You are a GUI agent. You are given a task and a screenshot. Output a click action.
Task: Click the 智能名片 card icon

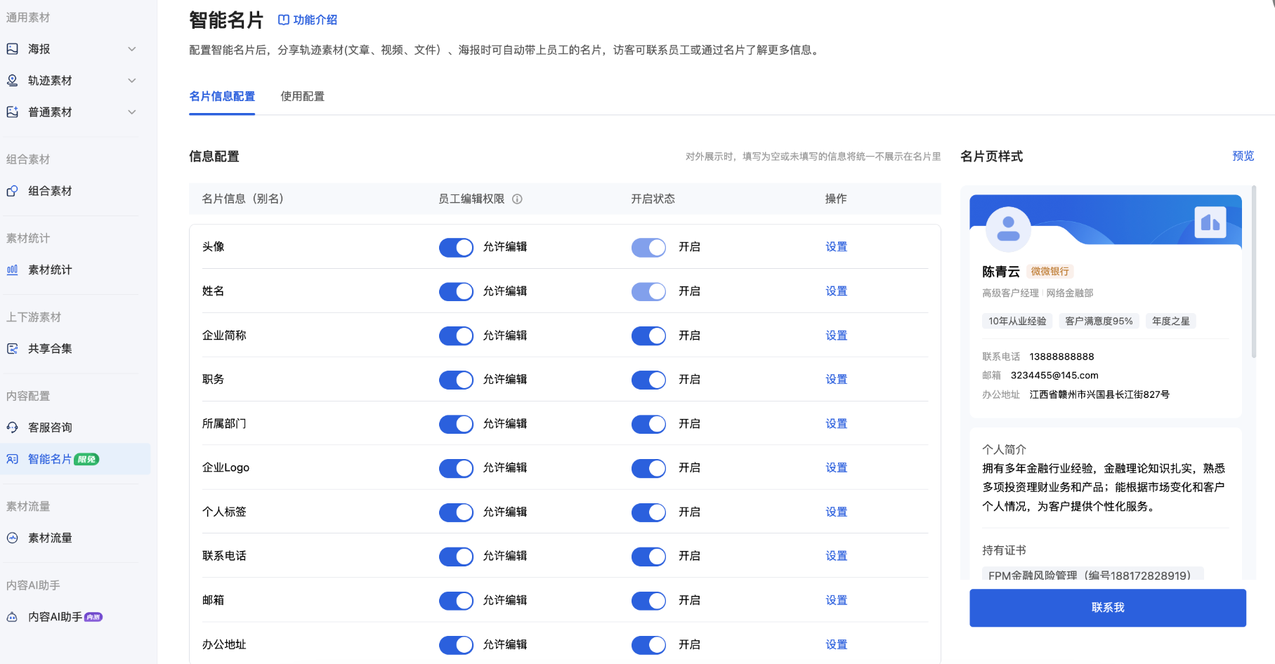tap(13, 459)
